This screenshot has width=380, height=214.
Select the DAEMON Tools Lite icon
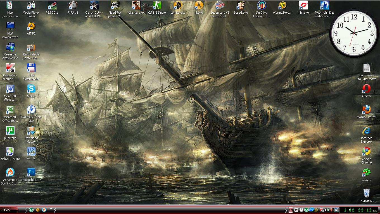[x=31, y=110]
